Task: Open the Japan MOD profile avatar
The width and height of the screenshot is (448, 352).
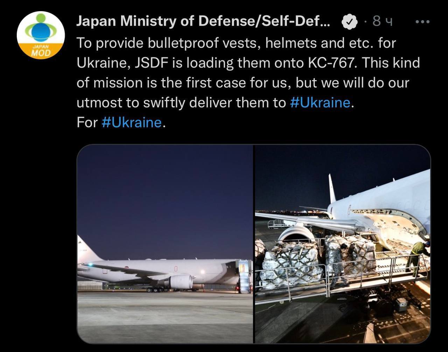Action: coord(41,35)
